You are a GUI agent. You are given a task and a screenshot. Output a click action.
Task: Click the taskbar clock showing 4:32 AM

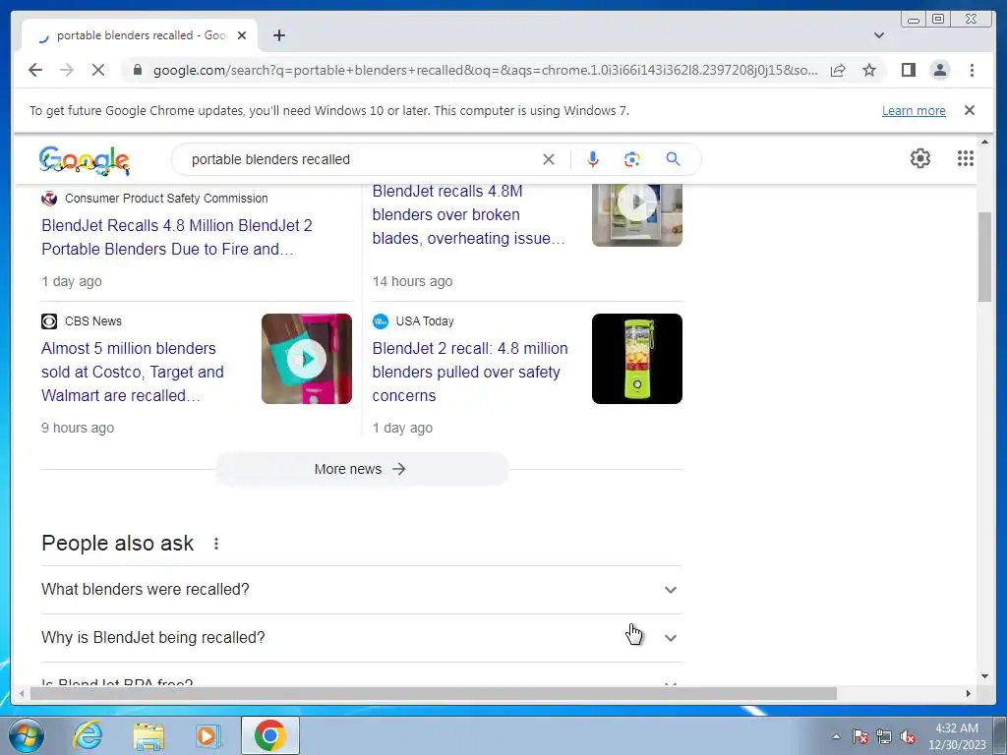(957, 736)
